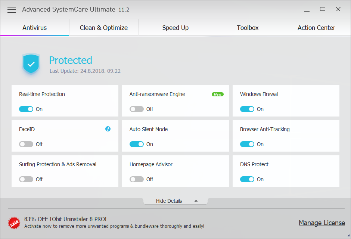
Task: Open the 83% OFF IObit Uninstaller offer
Action: coord(65,219)
